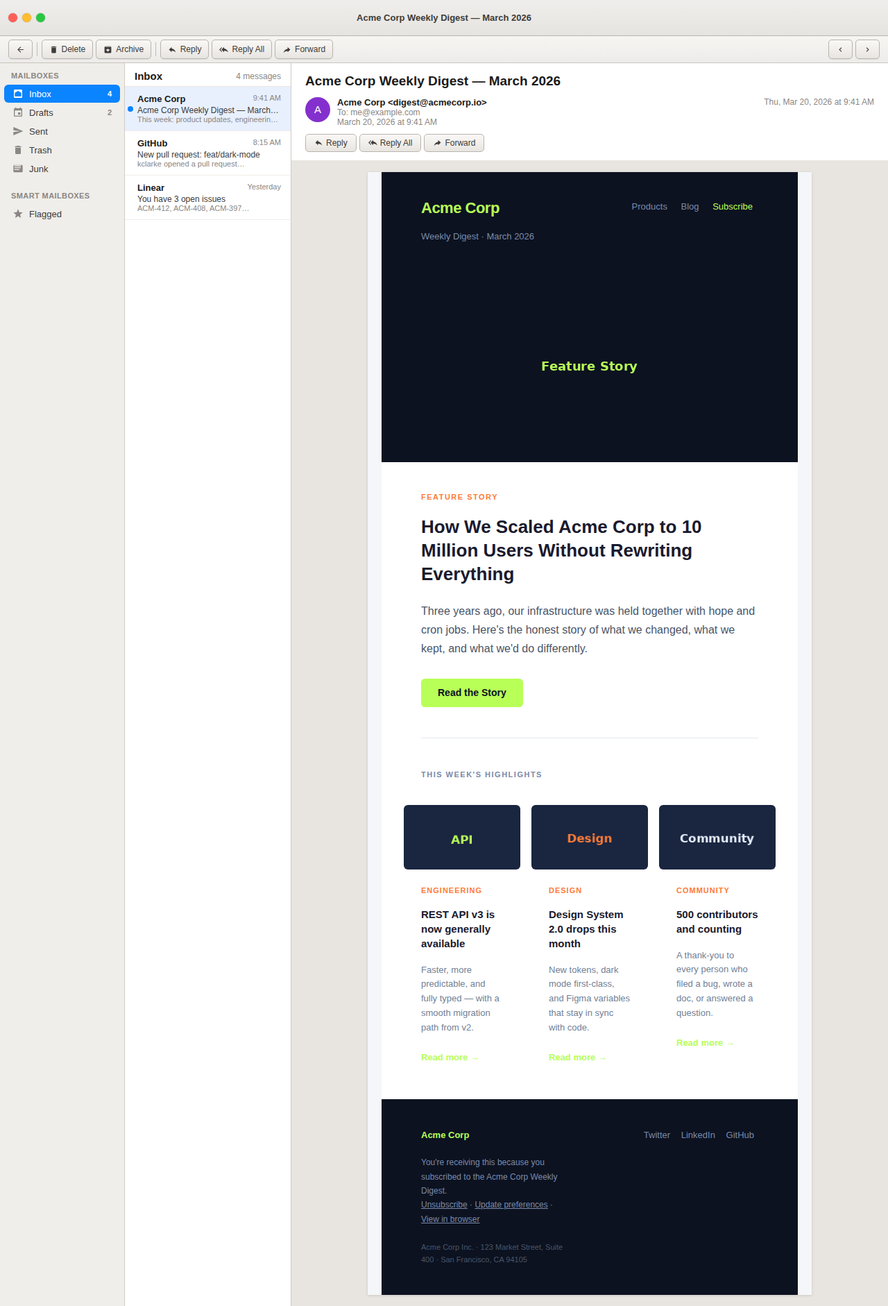Open LinkedIn link in newsletter footer
888x1306 pixels.
tap(698, 1135)
